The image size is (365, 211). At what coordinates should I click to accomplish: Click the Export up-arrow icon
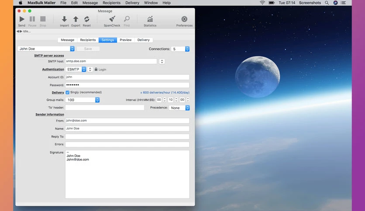click(76, 19)
